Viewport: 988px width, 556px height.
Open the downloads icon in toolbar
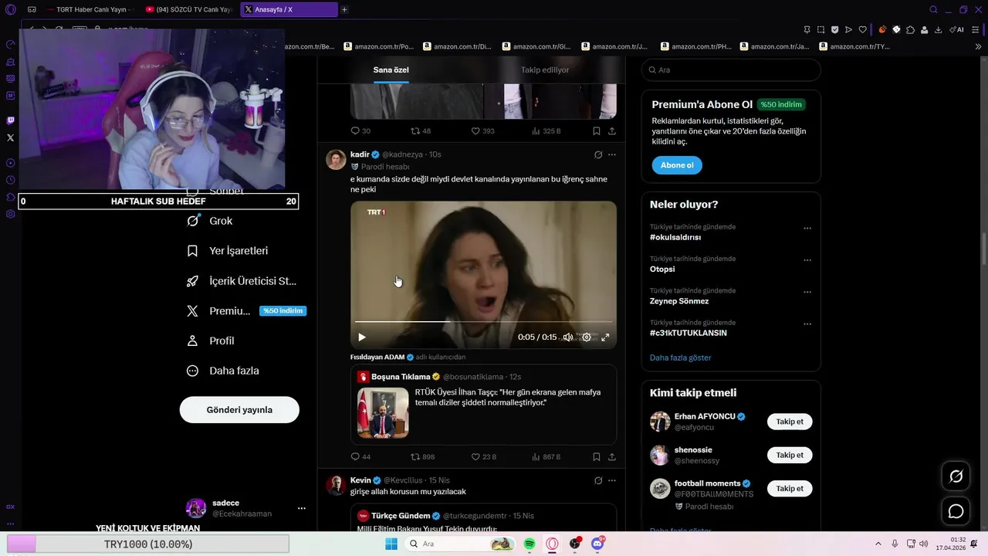[x=938, y=30]
